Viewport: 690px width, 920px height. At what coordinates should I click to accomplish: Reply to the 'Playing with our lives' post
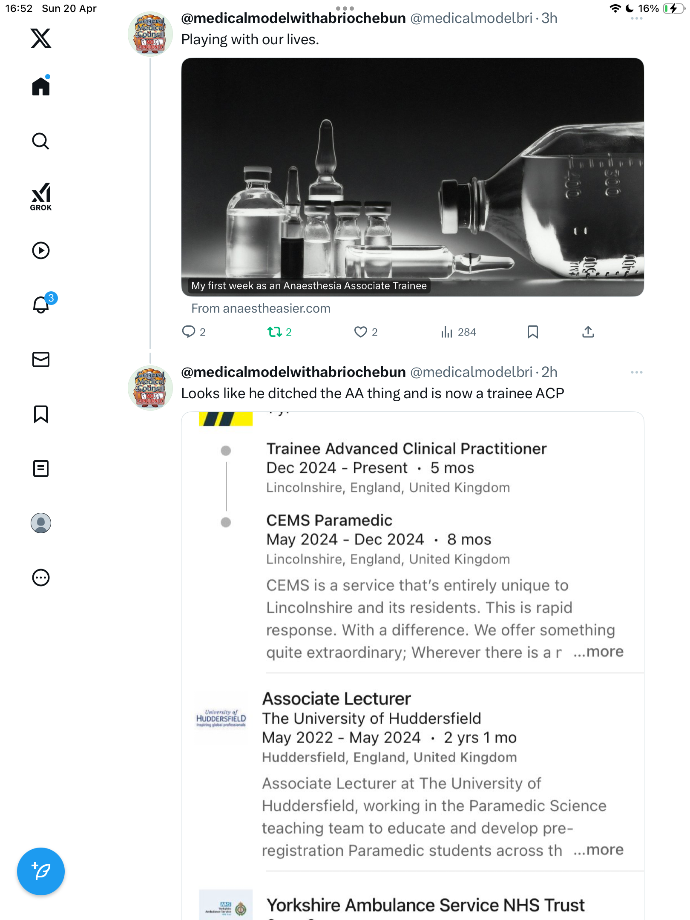click(x=194, y=332)
